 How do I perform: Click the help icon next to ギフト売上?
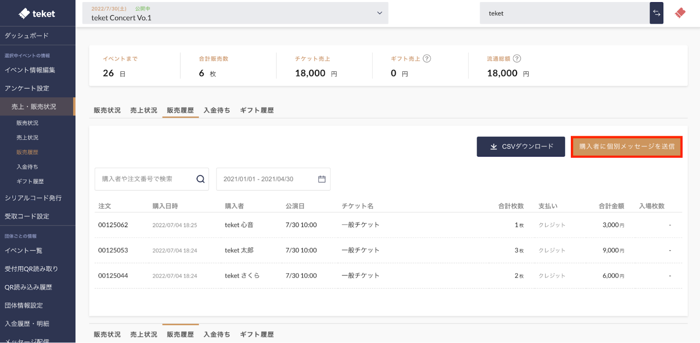pos(427,59)
